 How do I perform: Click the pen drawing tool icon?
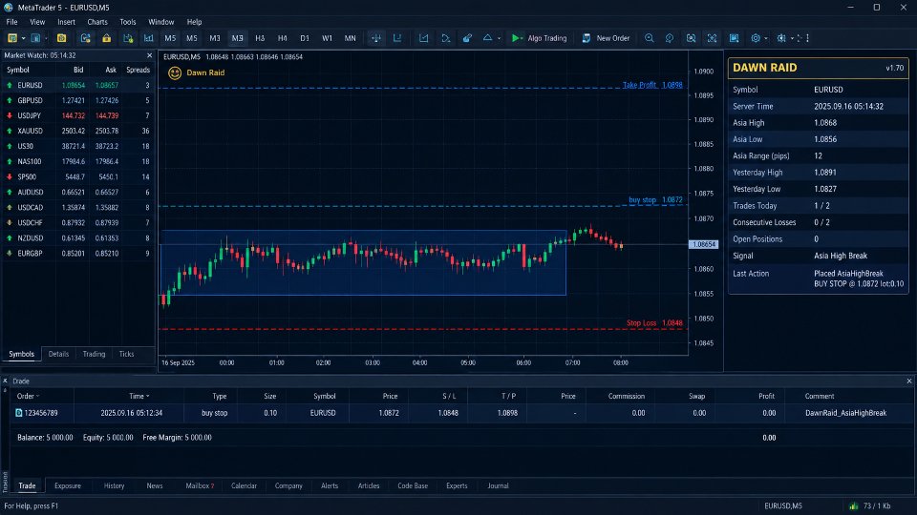pos(467,38)
